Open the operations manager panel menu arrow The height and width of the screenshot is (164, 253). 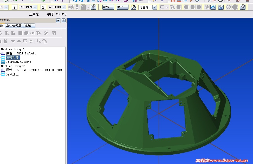tap(58, 20)
